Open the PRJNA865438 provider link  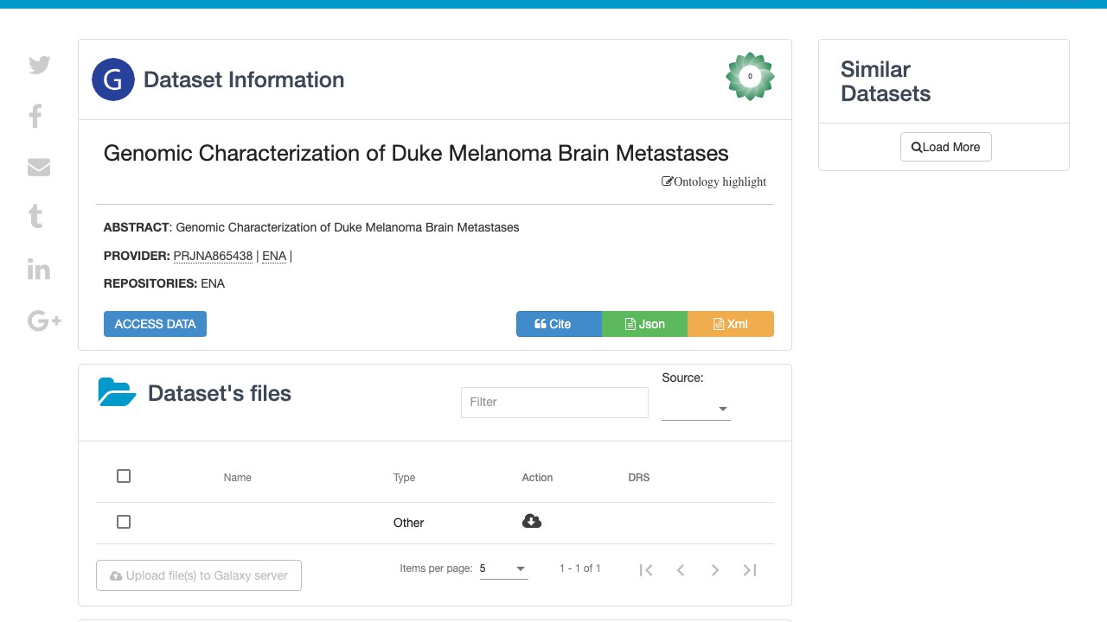click(213, 256)
